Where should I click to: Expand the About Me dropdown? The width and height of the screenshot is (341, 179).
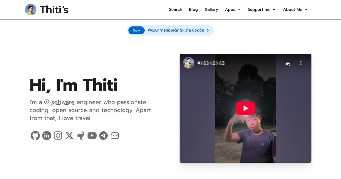[295, 9]
